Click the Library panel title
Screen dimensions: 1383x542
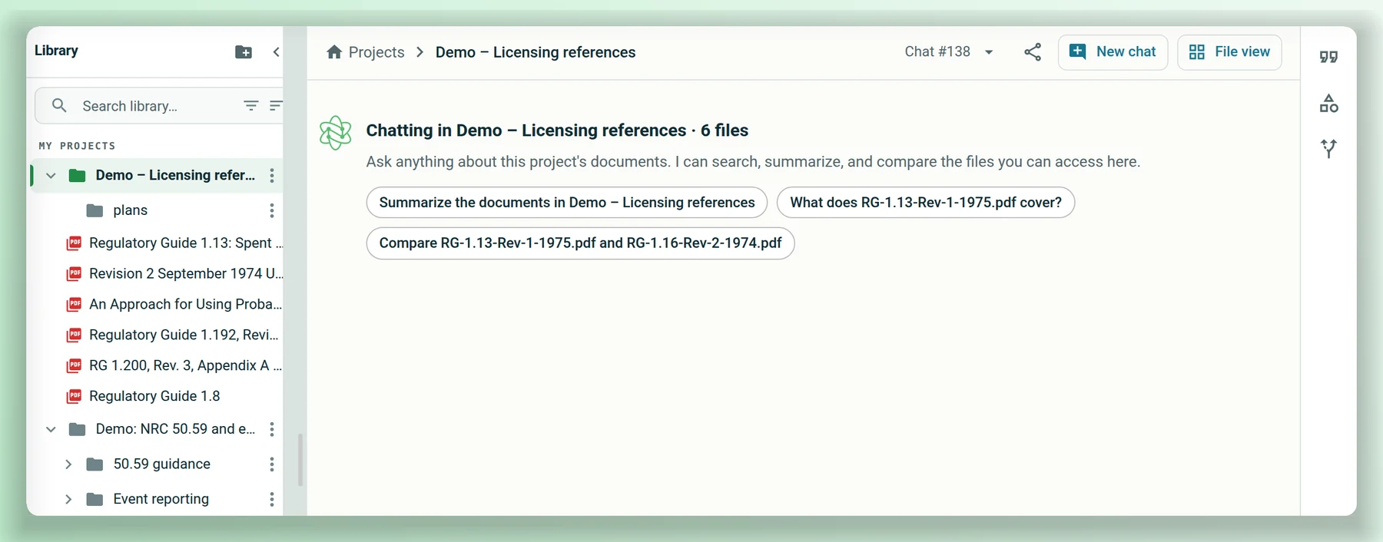pos(56,51)
